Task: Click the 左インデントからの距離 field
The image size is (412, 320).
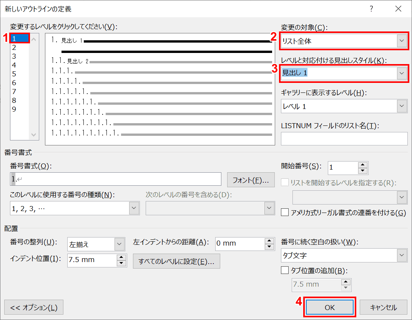Action: point(240,244)
